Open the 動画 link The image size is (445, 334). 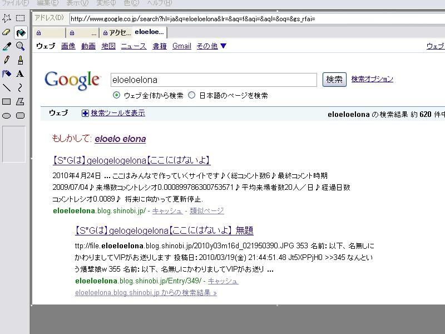coord(88,46)
